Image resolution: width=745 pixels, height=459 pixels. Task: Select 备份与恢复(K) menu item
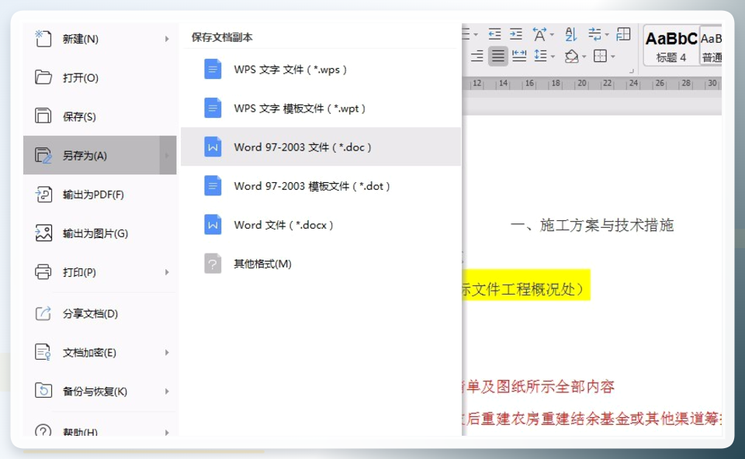[x=100, y=392]
